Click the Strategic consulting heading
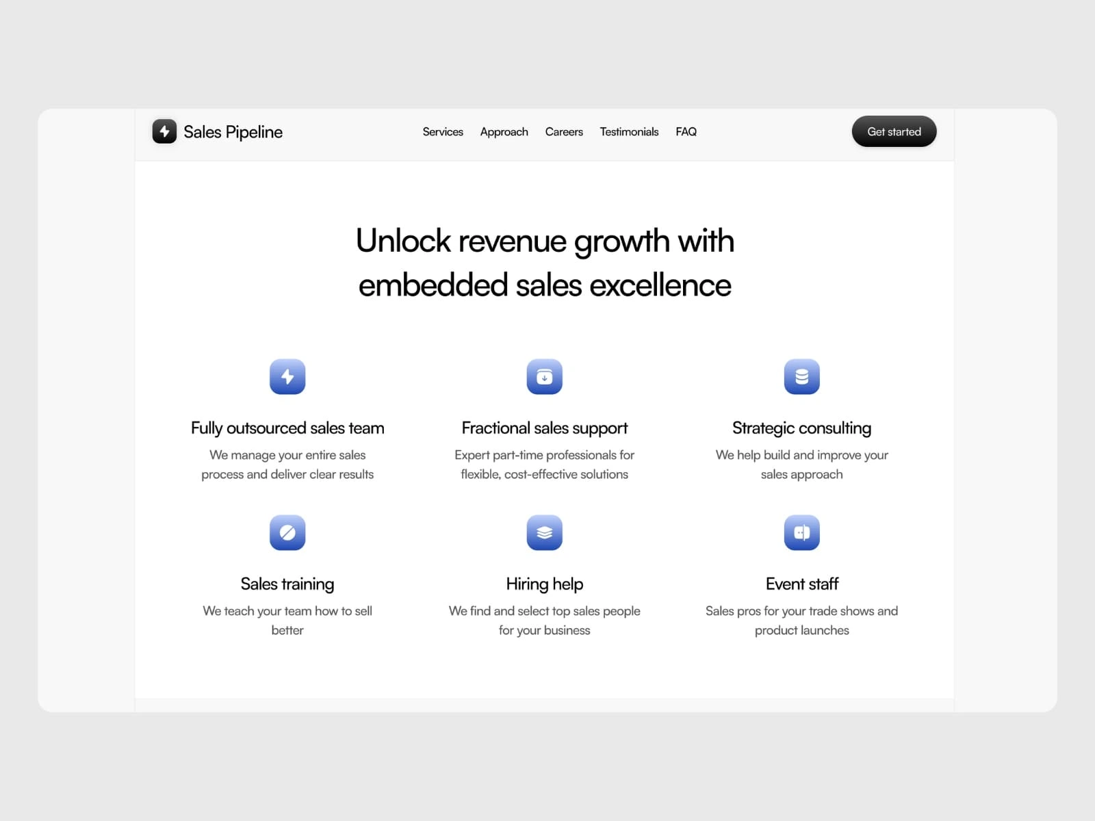This screenshot has width=1095, height=821. pyautogui.click(x=802, y=428)
